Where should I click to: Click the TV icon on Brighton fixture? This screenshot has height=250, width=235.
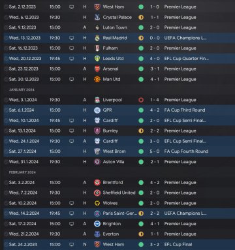[71, 224]
